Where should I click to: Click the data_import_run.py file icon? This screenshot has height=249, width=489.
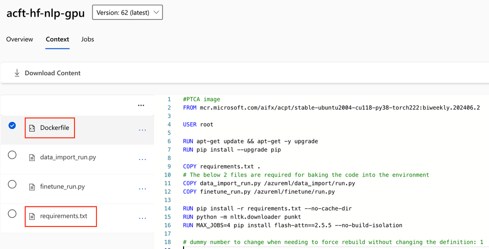click(32, 158)
